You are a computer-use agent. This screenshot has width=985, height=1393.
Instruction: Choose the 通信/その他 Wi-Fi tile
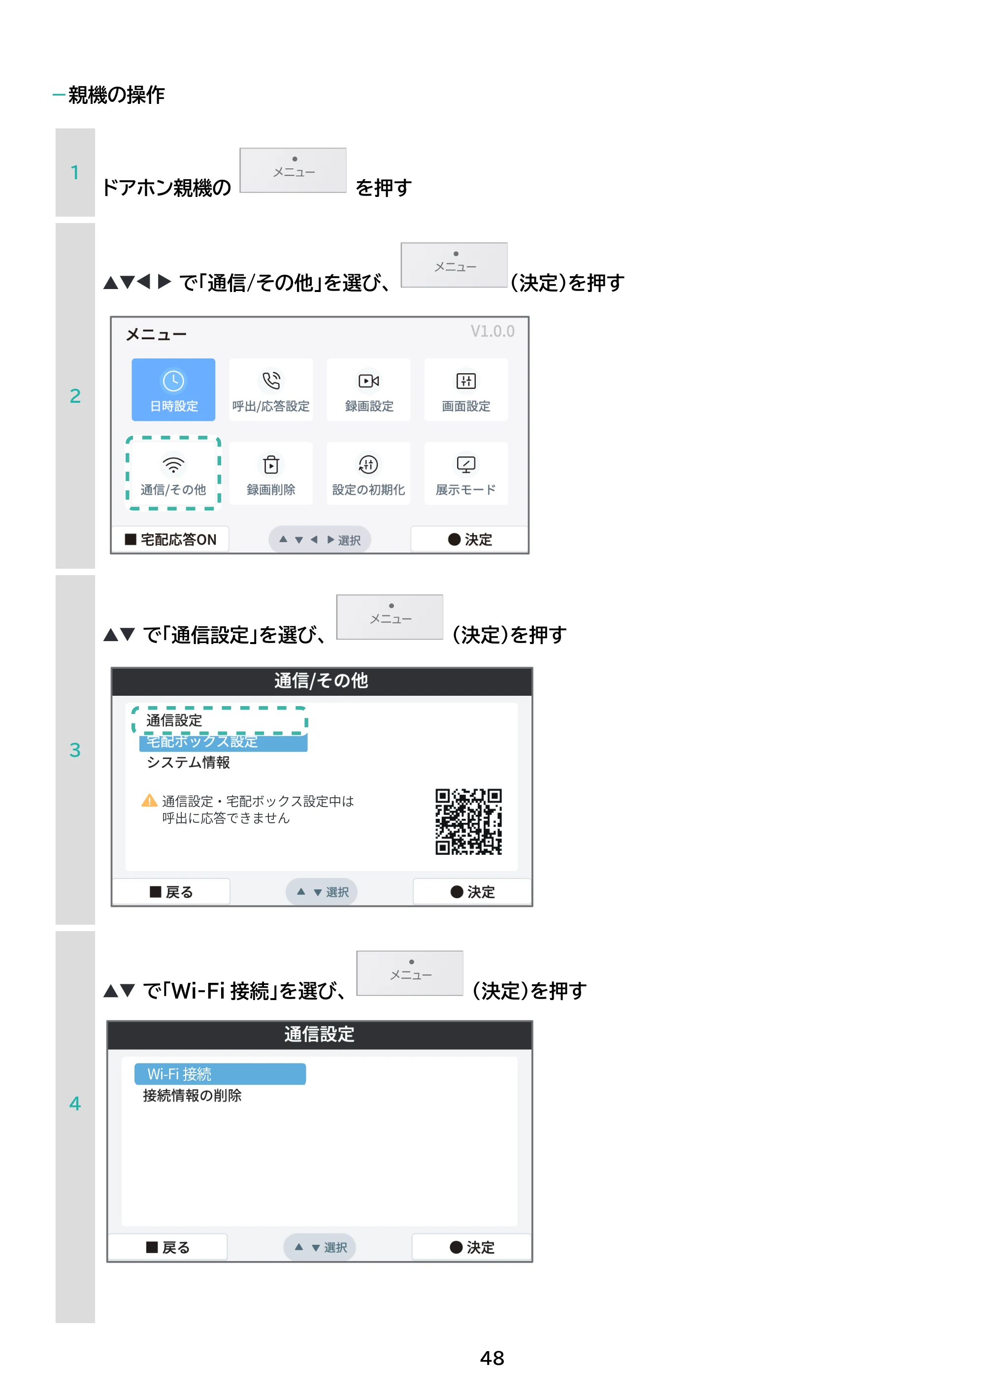click(173, 473)
